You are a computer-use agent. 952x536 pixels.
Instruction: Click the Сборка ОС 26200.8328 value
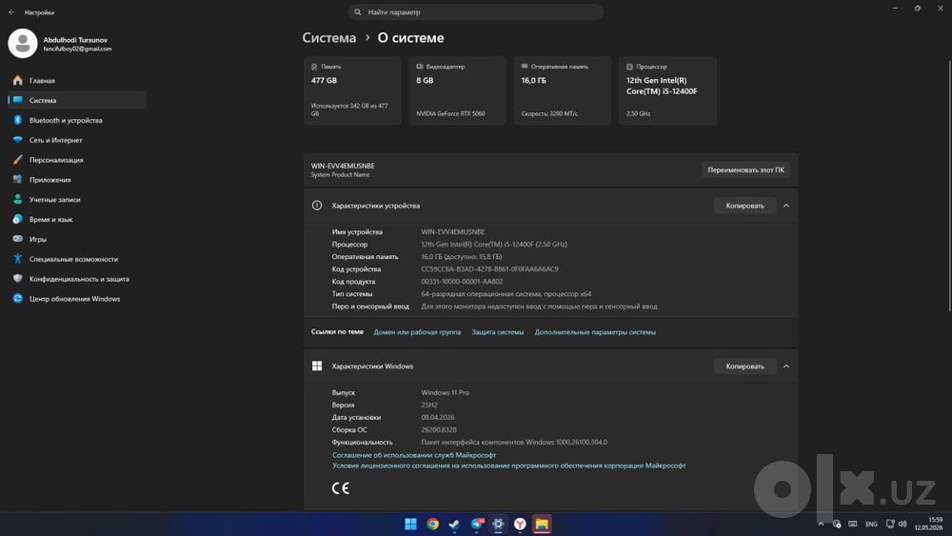tap(439, 429)
